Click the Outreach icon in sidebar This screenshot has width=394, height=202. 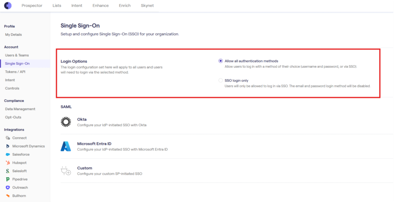point(8,188)
